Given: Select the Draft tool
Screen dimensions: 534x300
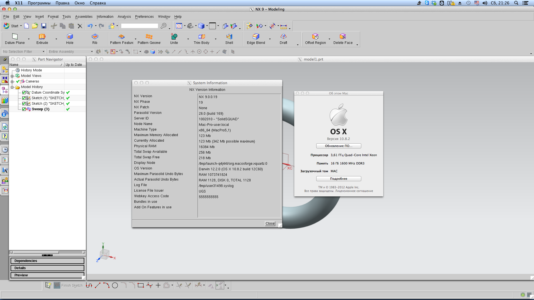Looking at the screenshot, I should point(283,39).
